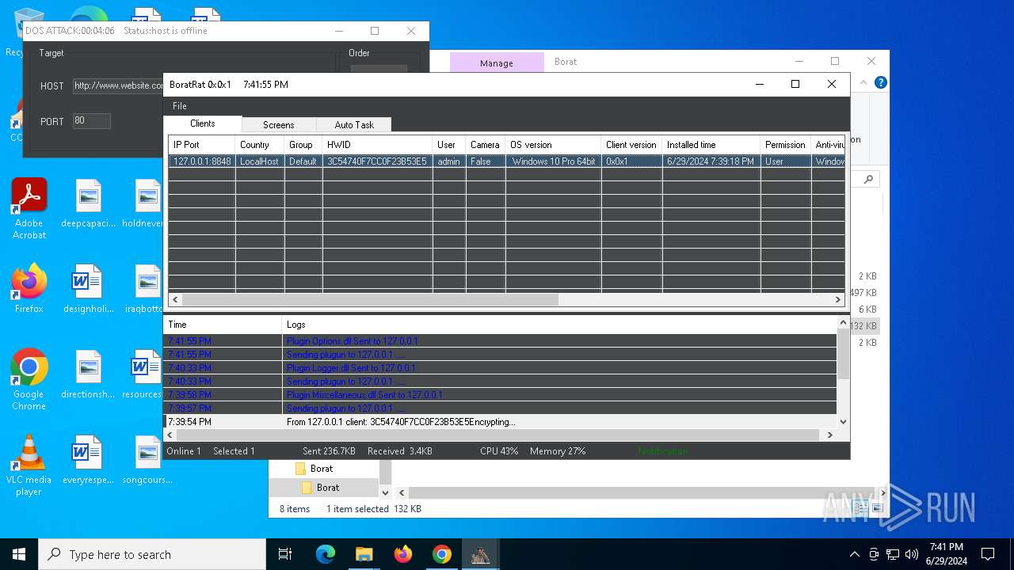
Task: Open the resources Word file on desktop
Action: tap(143, 374)
